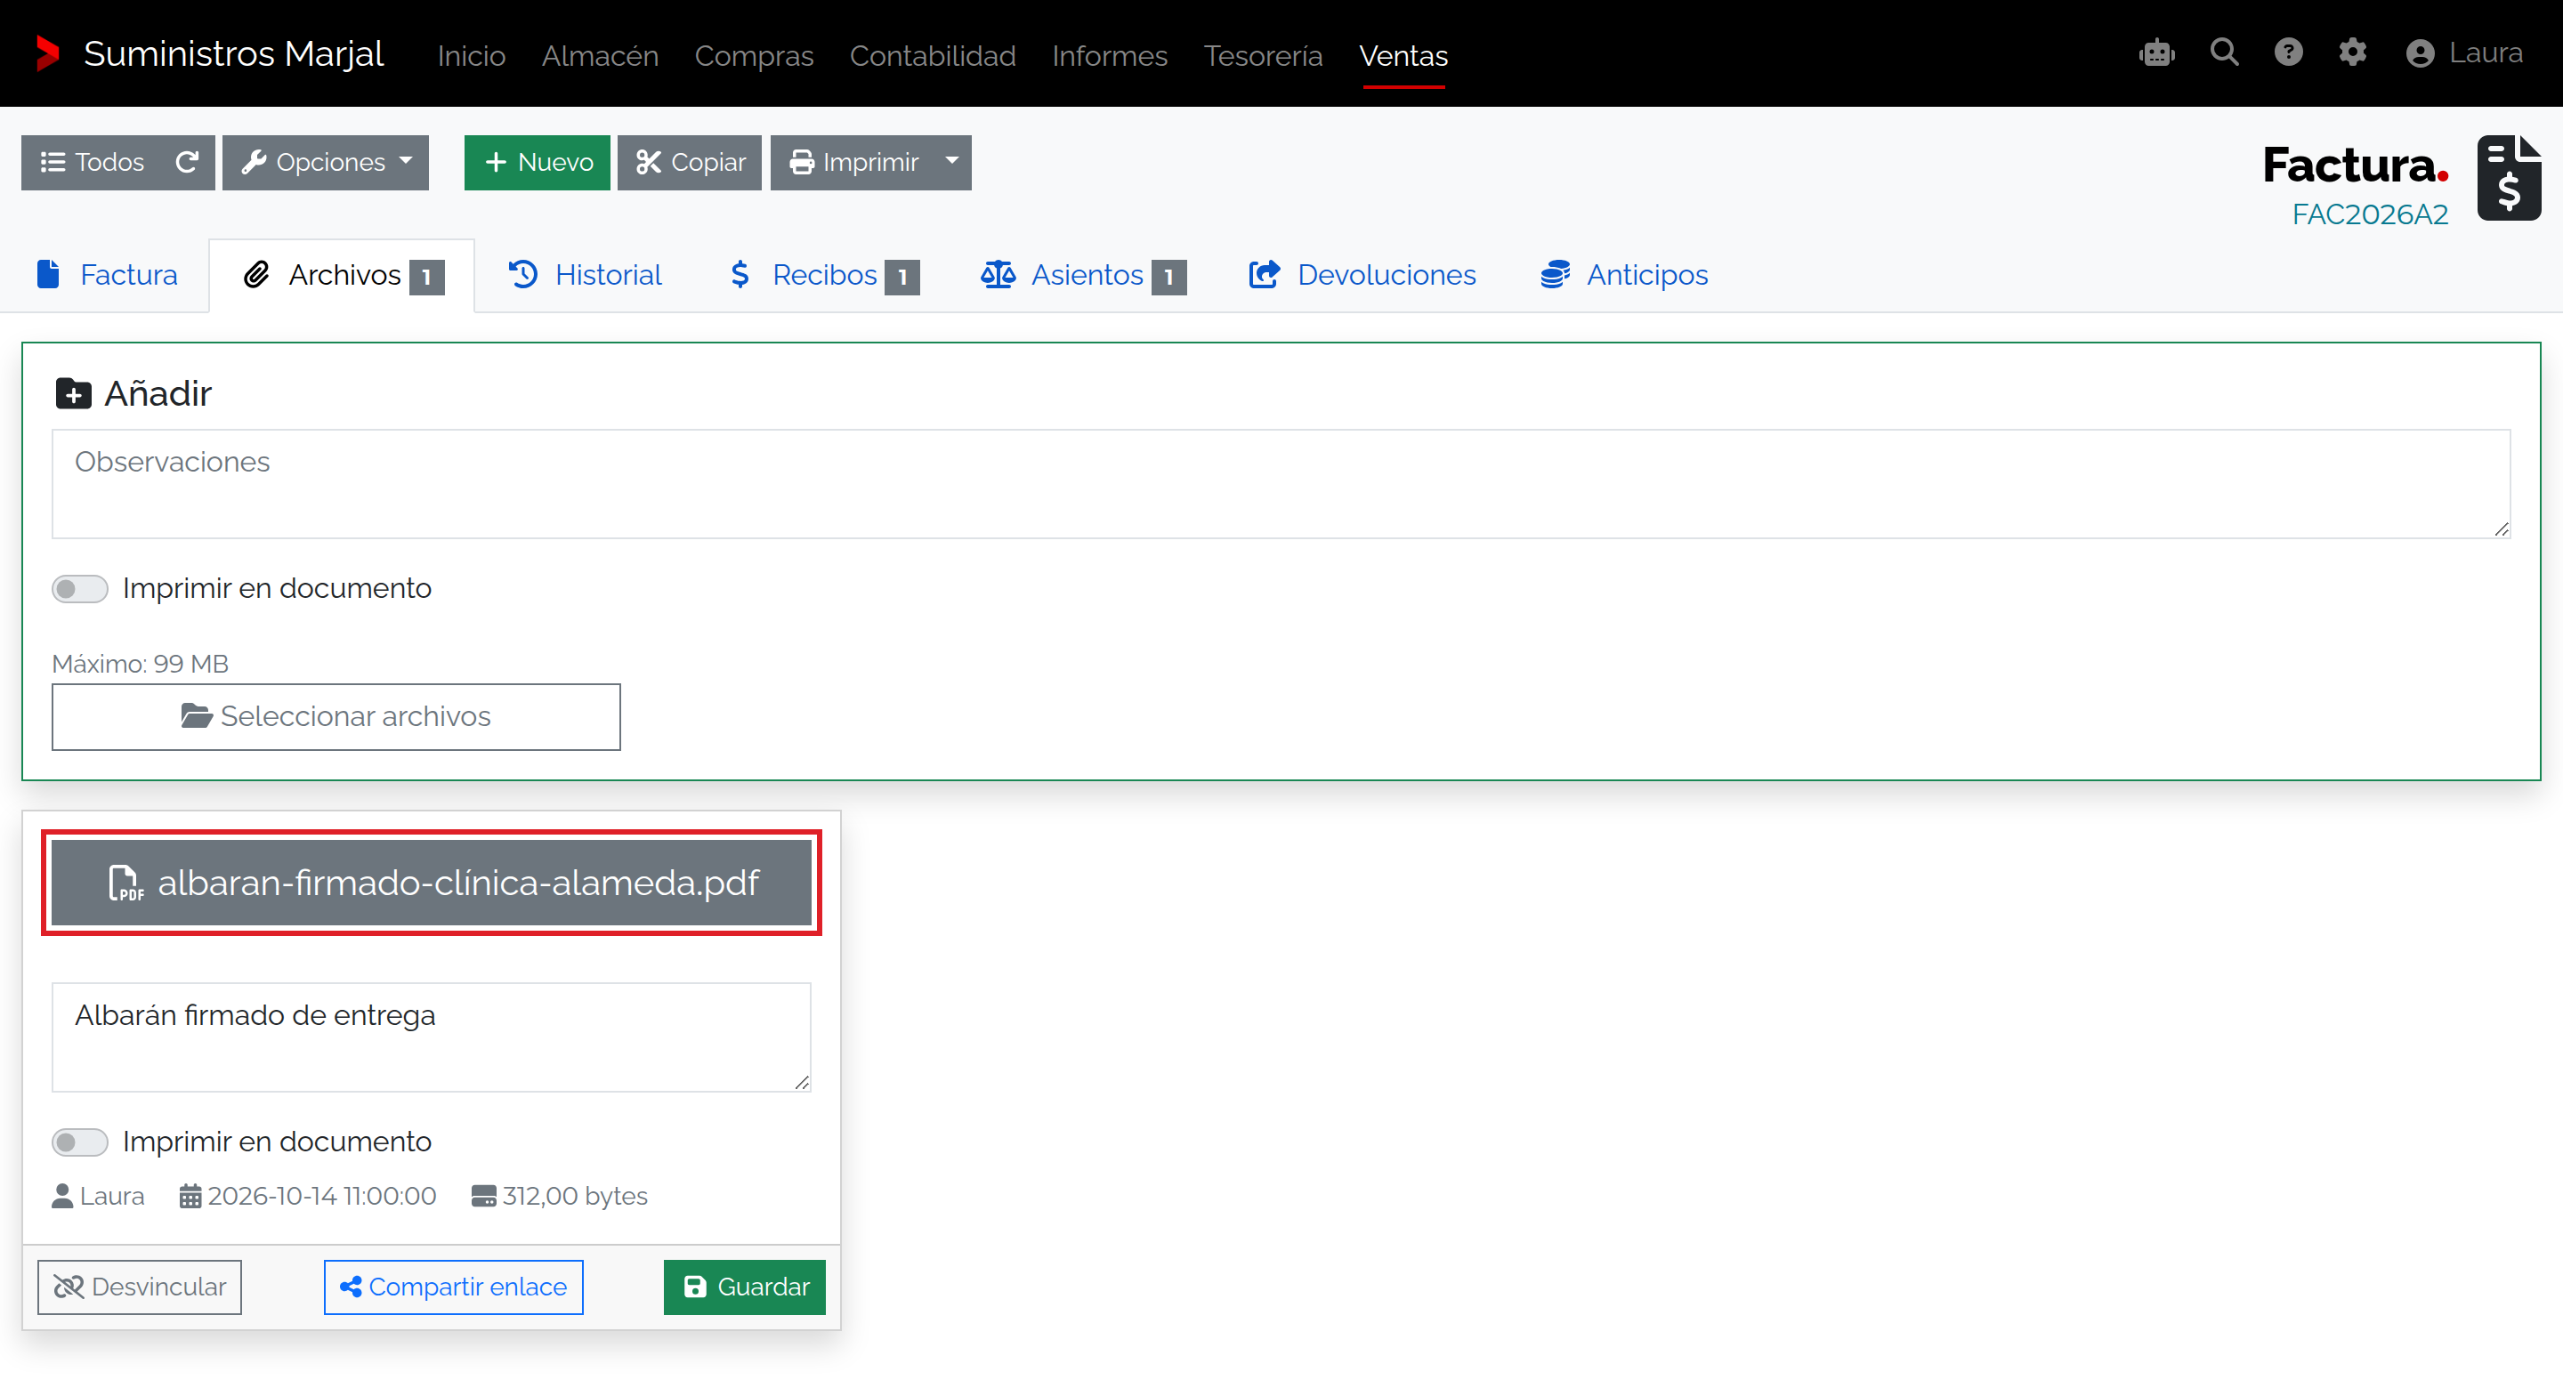Open albaran-firmado-clínica-alameda.pdf file
2563x1388 pixels.
431,883
